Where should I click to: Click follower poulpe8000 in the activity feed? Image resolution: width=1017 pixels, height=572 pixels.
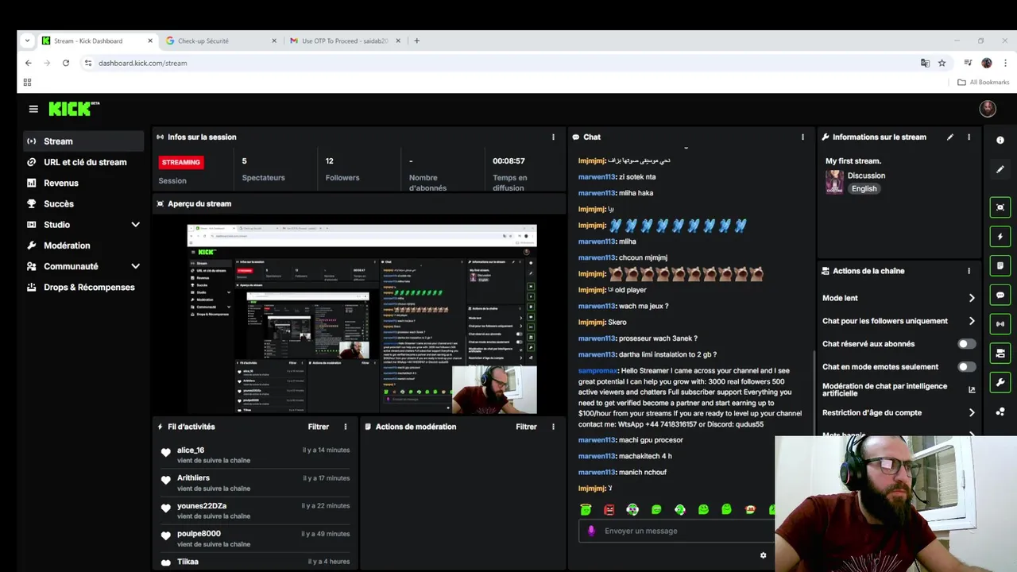[x=199, y=534]
